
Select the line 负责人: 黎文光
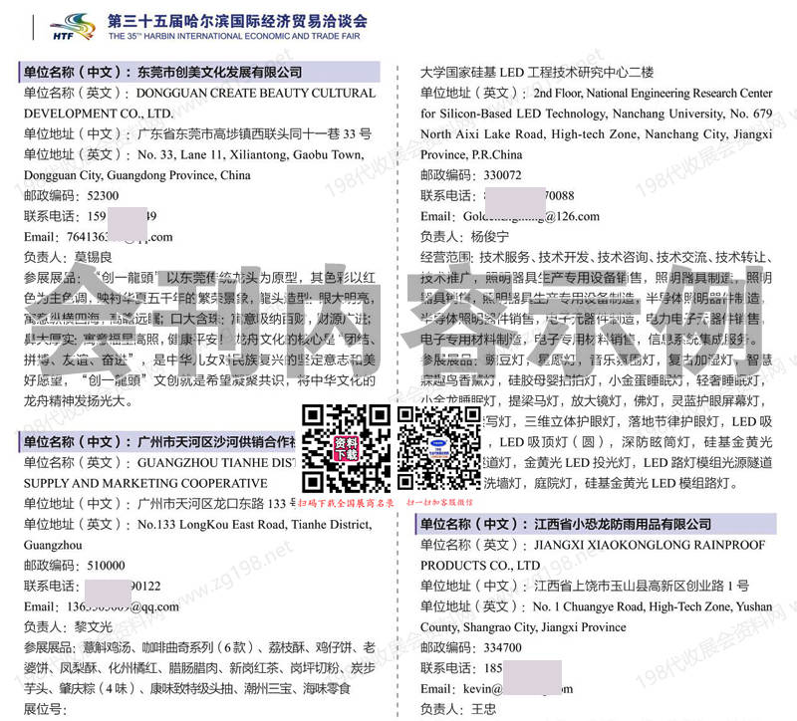(68, 627)
